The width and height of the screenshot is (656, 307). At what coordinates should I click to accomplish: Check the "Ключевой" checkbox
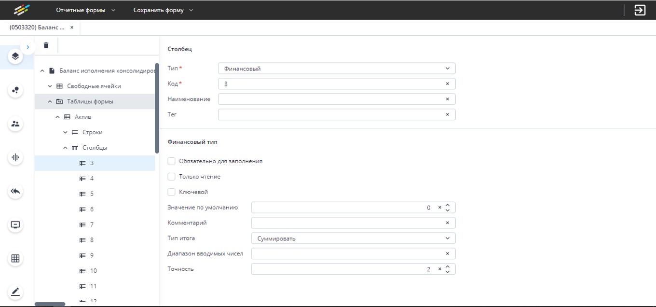click(171, 192)
